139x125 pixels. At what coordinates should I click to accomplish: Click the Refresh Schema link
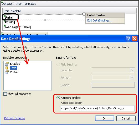pyautogui.click(x=14, y=118)
